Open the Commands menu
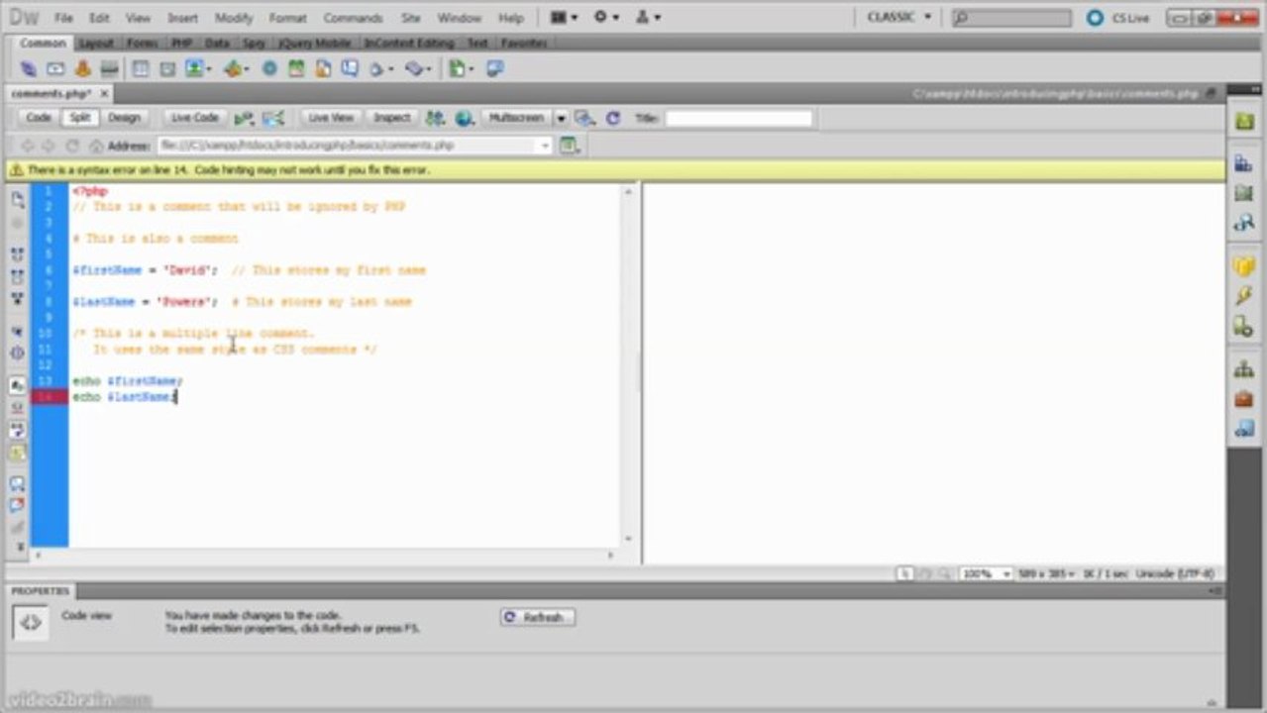This screenshot has height=713, width=1267. pyautogui.click(x=353, y=18)
